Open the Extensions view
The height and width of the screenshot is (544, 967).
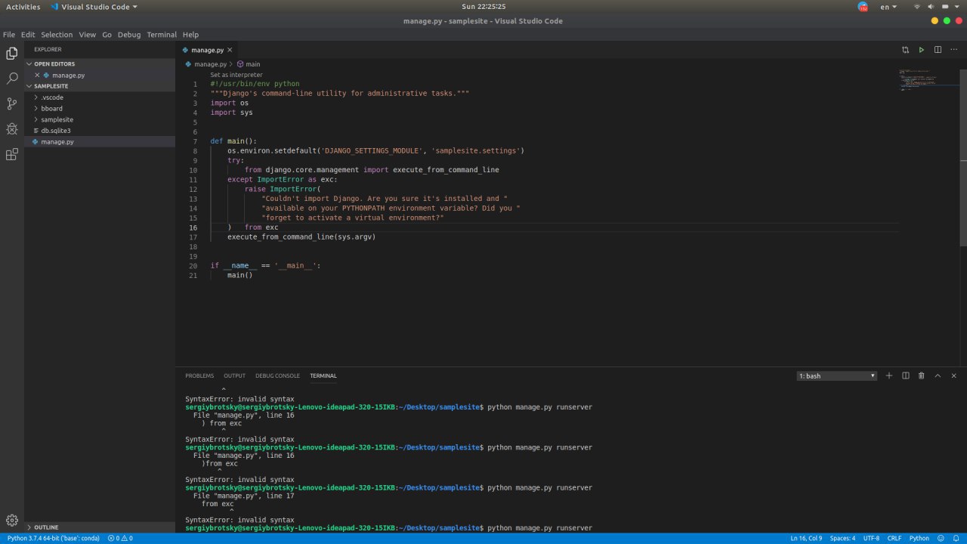click(x=12, y=154)
